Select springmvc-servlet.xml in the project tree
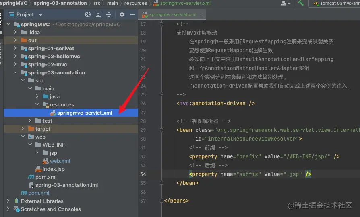 coord(71,113)
